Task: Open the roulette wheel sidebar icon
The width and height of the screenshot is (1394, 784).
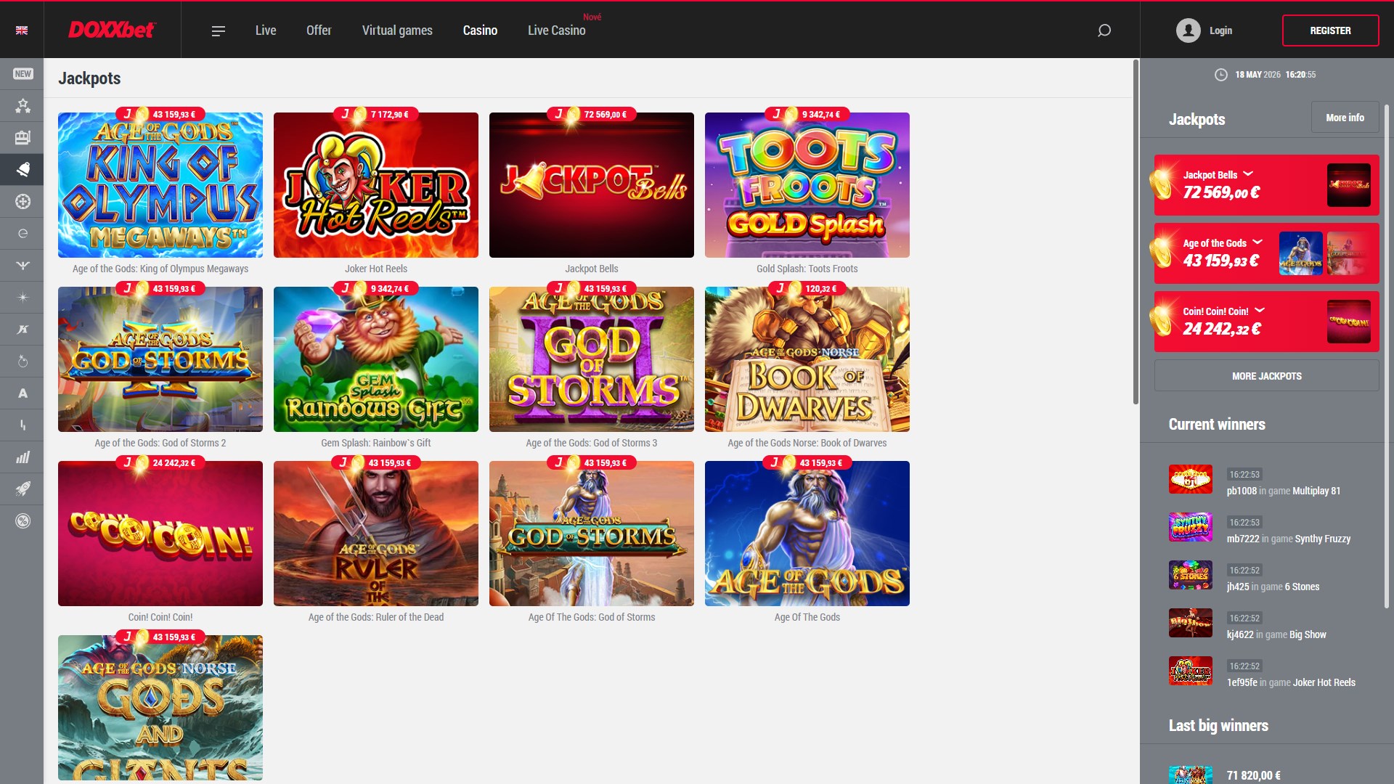Action: [23, 202]
